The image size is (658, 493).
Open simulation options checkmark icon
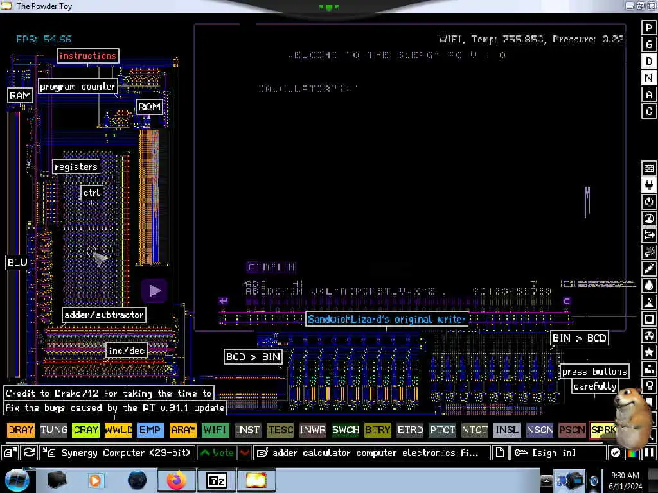point(615,453)
